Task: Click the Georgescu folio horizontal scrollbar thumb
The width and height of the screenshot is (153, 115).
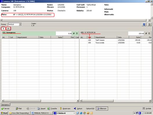Action: pyautogui.click(x=22, y=101)
